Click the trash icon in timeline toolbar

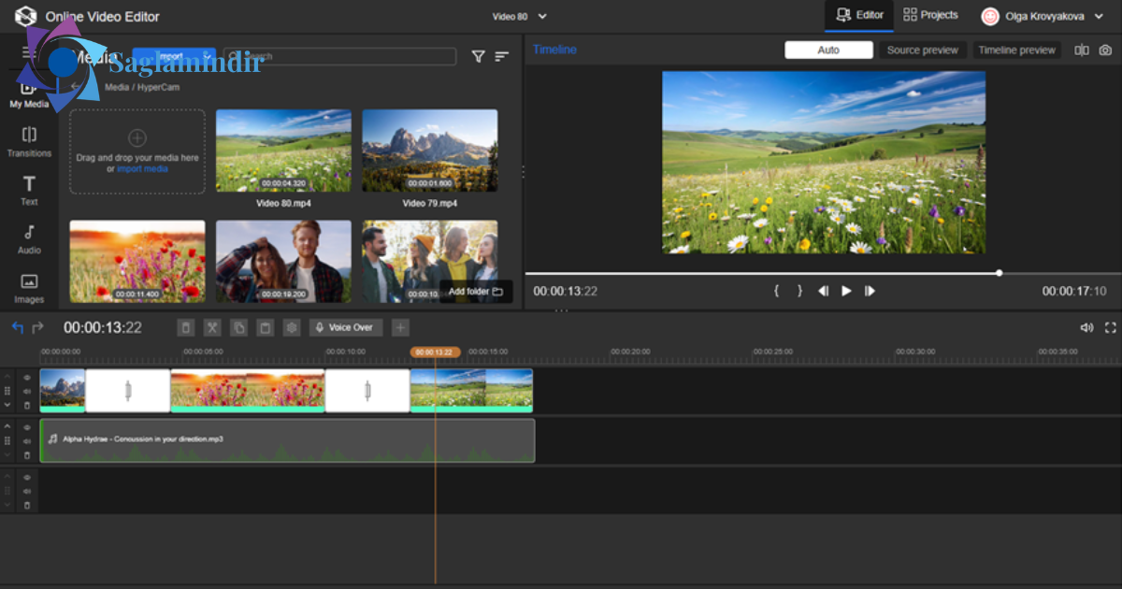186,327
